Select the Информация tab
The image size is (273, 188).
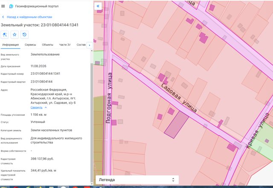click(x=10, y=44)
